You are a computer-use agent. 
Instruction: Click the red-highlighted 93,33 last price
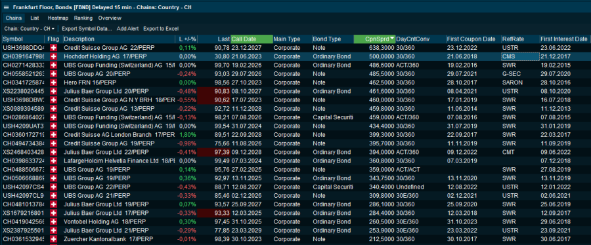coord(213,212)
